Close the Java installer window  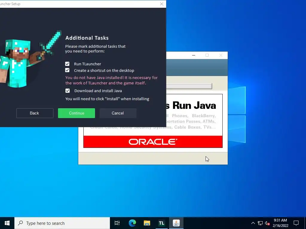(x=221, y=55)
